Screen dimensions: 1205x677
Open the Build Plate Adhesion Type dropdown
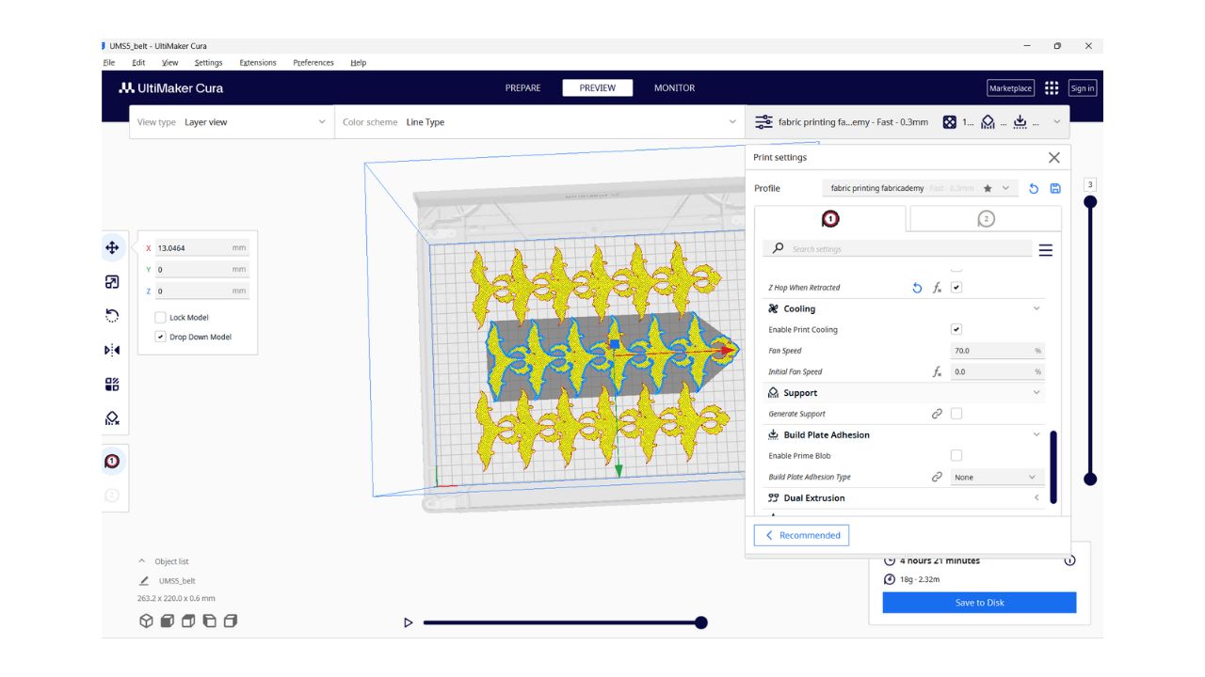pos(994,478)
